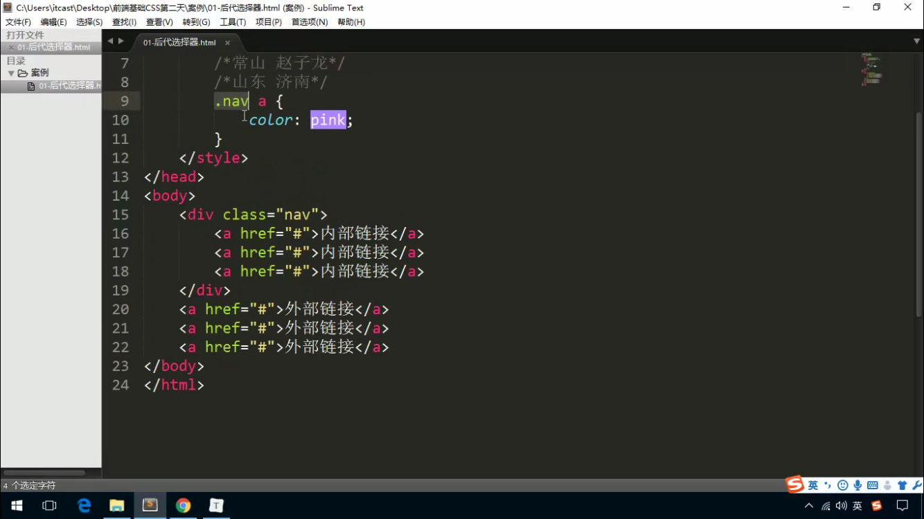Viewport: 924px width, 519px height.
Task: Switch the Sogou toolbar Chinese/English mode
Action: (813, 485)
